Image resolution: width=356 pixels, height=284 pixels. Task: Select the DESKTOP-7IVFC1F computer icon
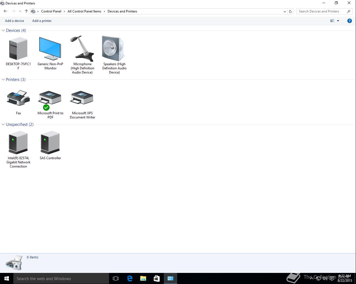18,49
